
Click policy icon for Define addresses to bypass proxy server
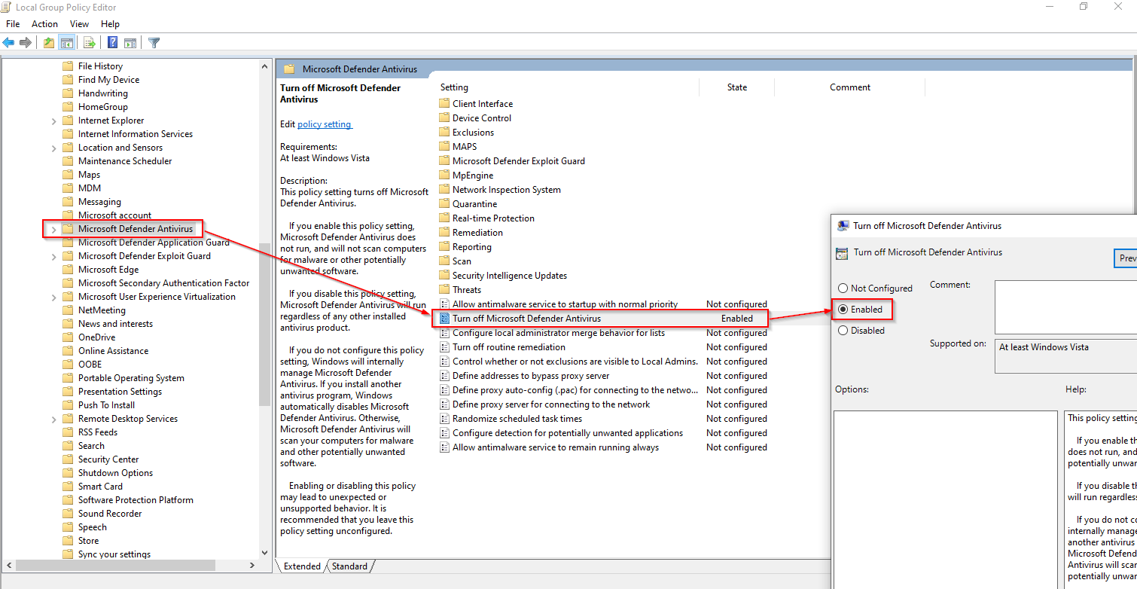[444, 376]
